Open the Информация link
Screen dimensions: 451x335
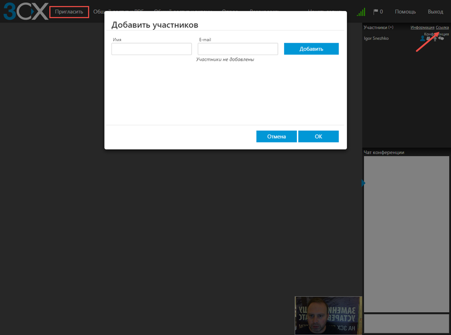[x=422, y=27]
